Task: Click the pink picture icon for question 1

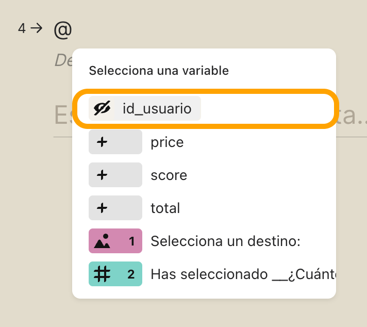Action: click(x=102, y=241)
